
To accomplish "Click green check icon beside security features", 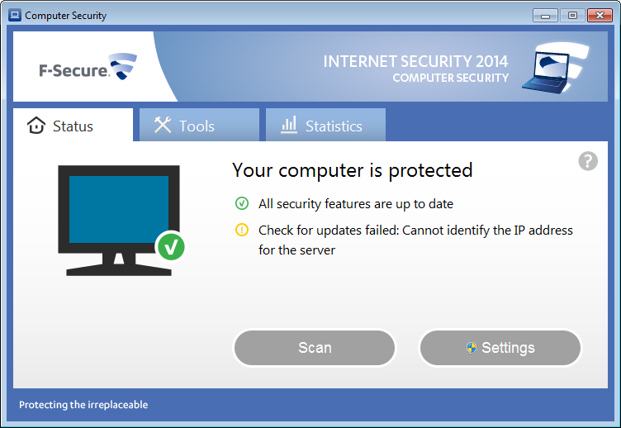I will point(242,203).
